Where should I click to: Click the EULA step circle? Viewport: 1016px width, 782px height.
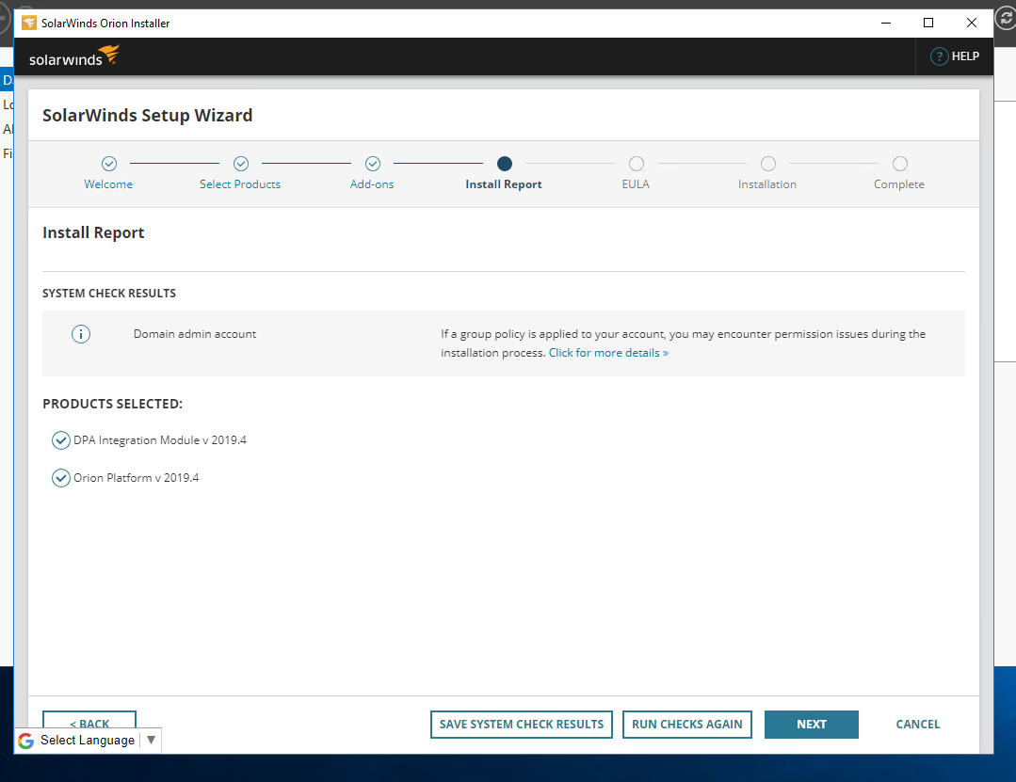tap(637, 164)
